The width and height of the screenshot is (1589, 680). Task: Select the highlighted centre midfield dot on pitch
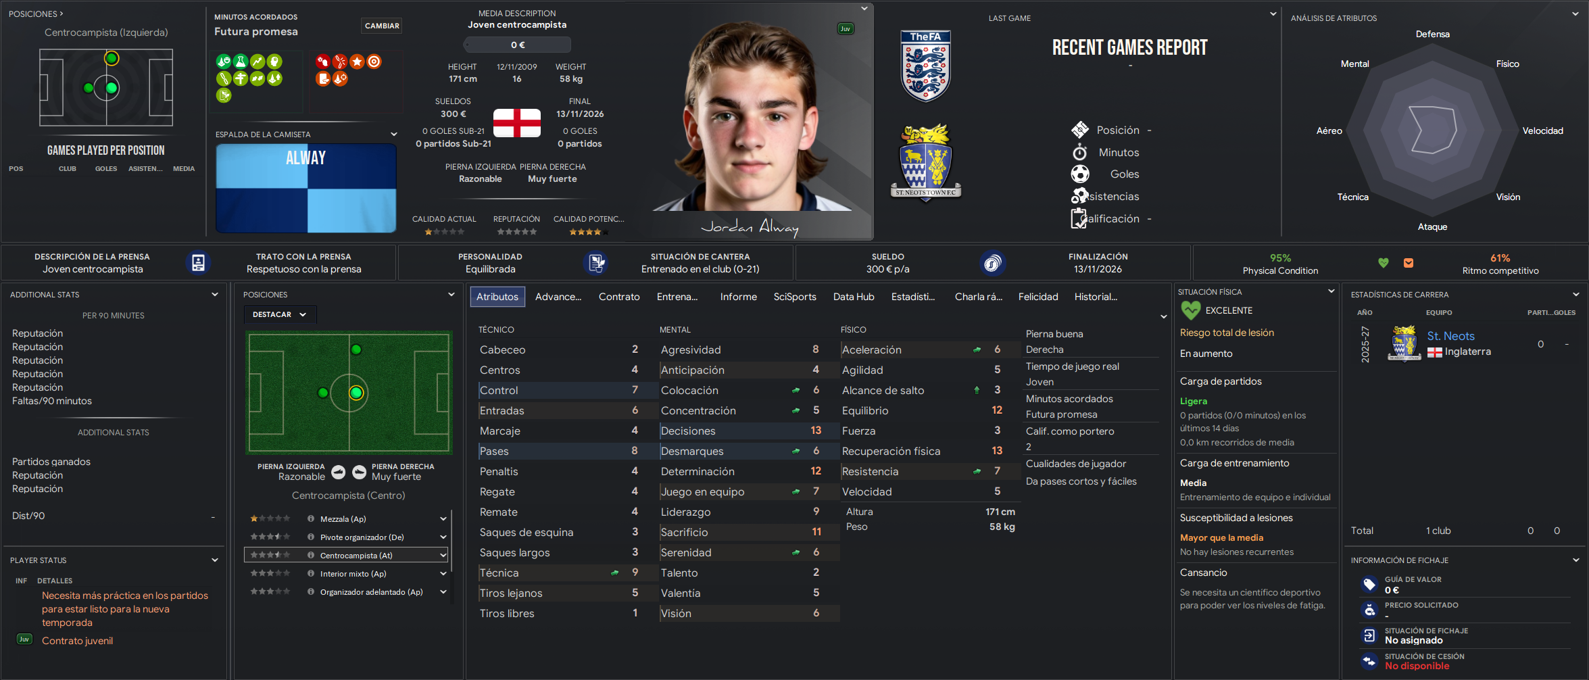pos(356,393)
